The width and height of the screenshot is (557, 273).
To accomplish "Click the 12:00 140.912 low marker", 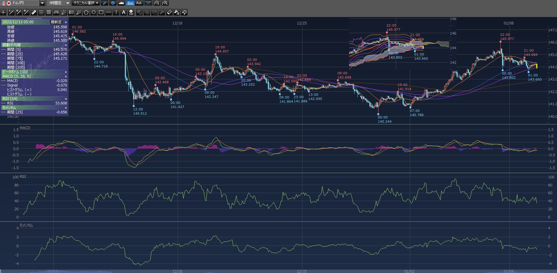I will click(x=134, y=106).
